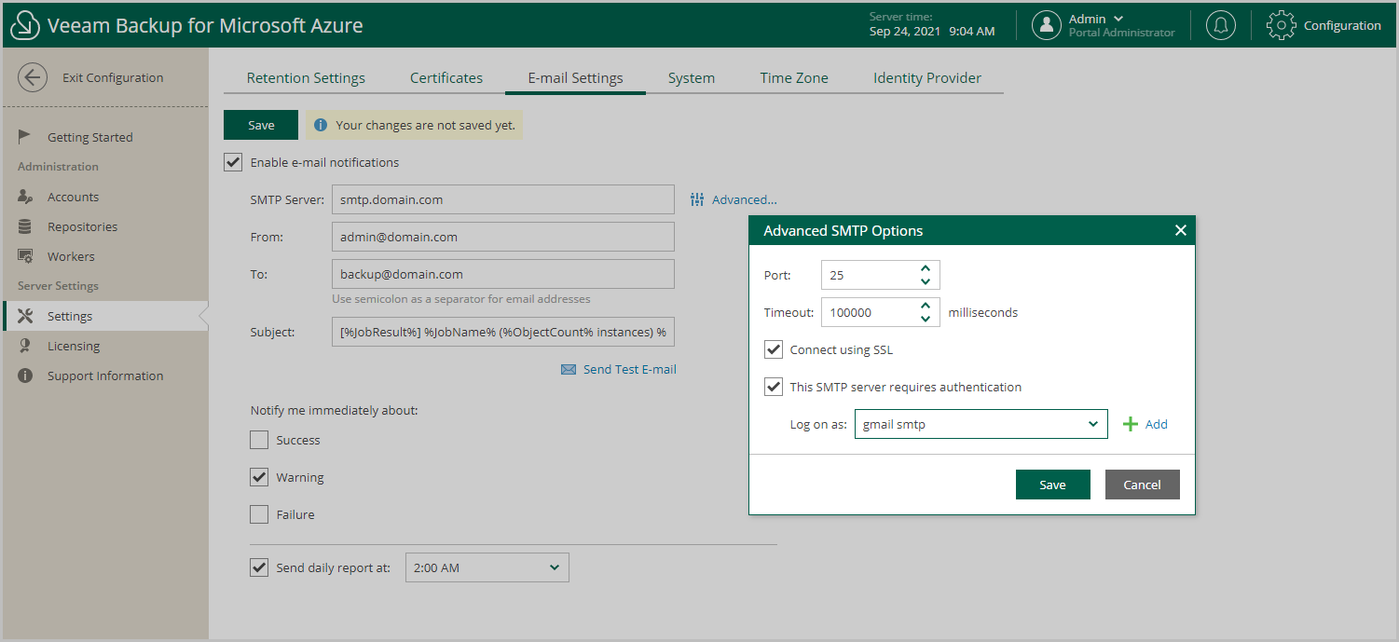Image resolution: width=1399 pixels, height=642 pixels.
Task: Save the e-mail settings page
Action: [x=261, y=125]
